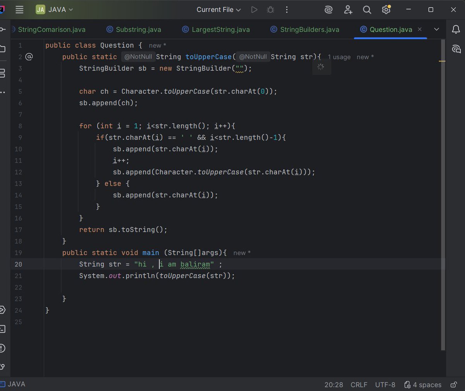Open the JAVA project dropdown
This screenshot has width=465, height=391.
pyautogui.click(x=54, y=10)
